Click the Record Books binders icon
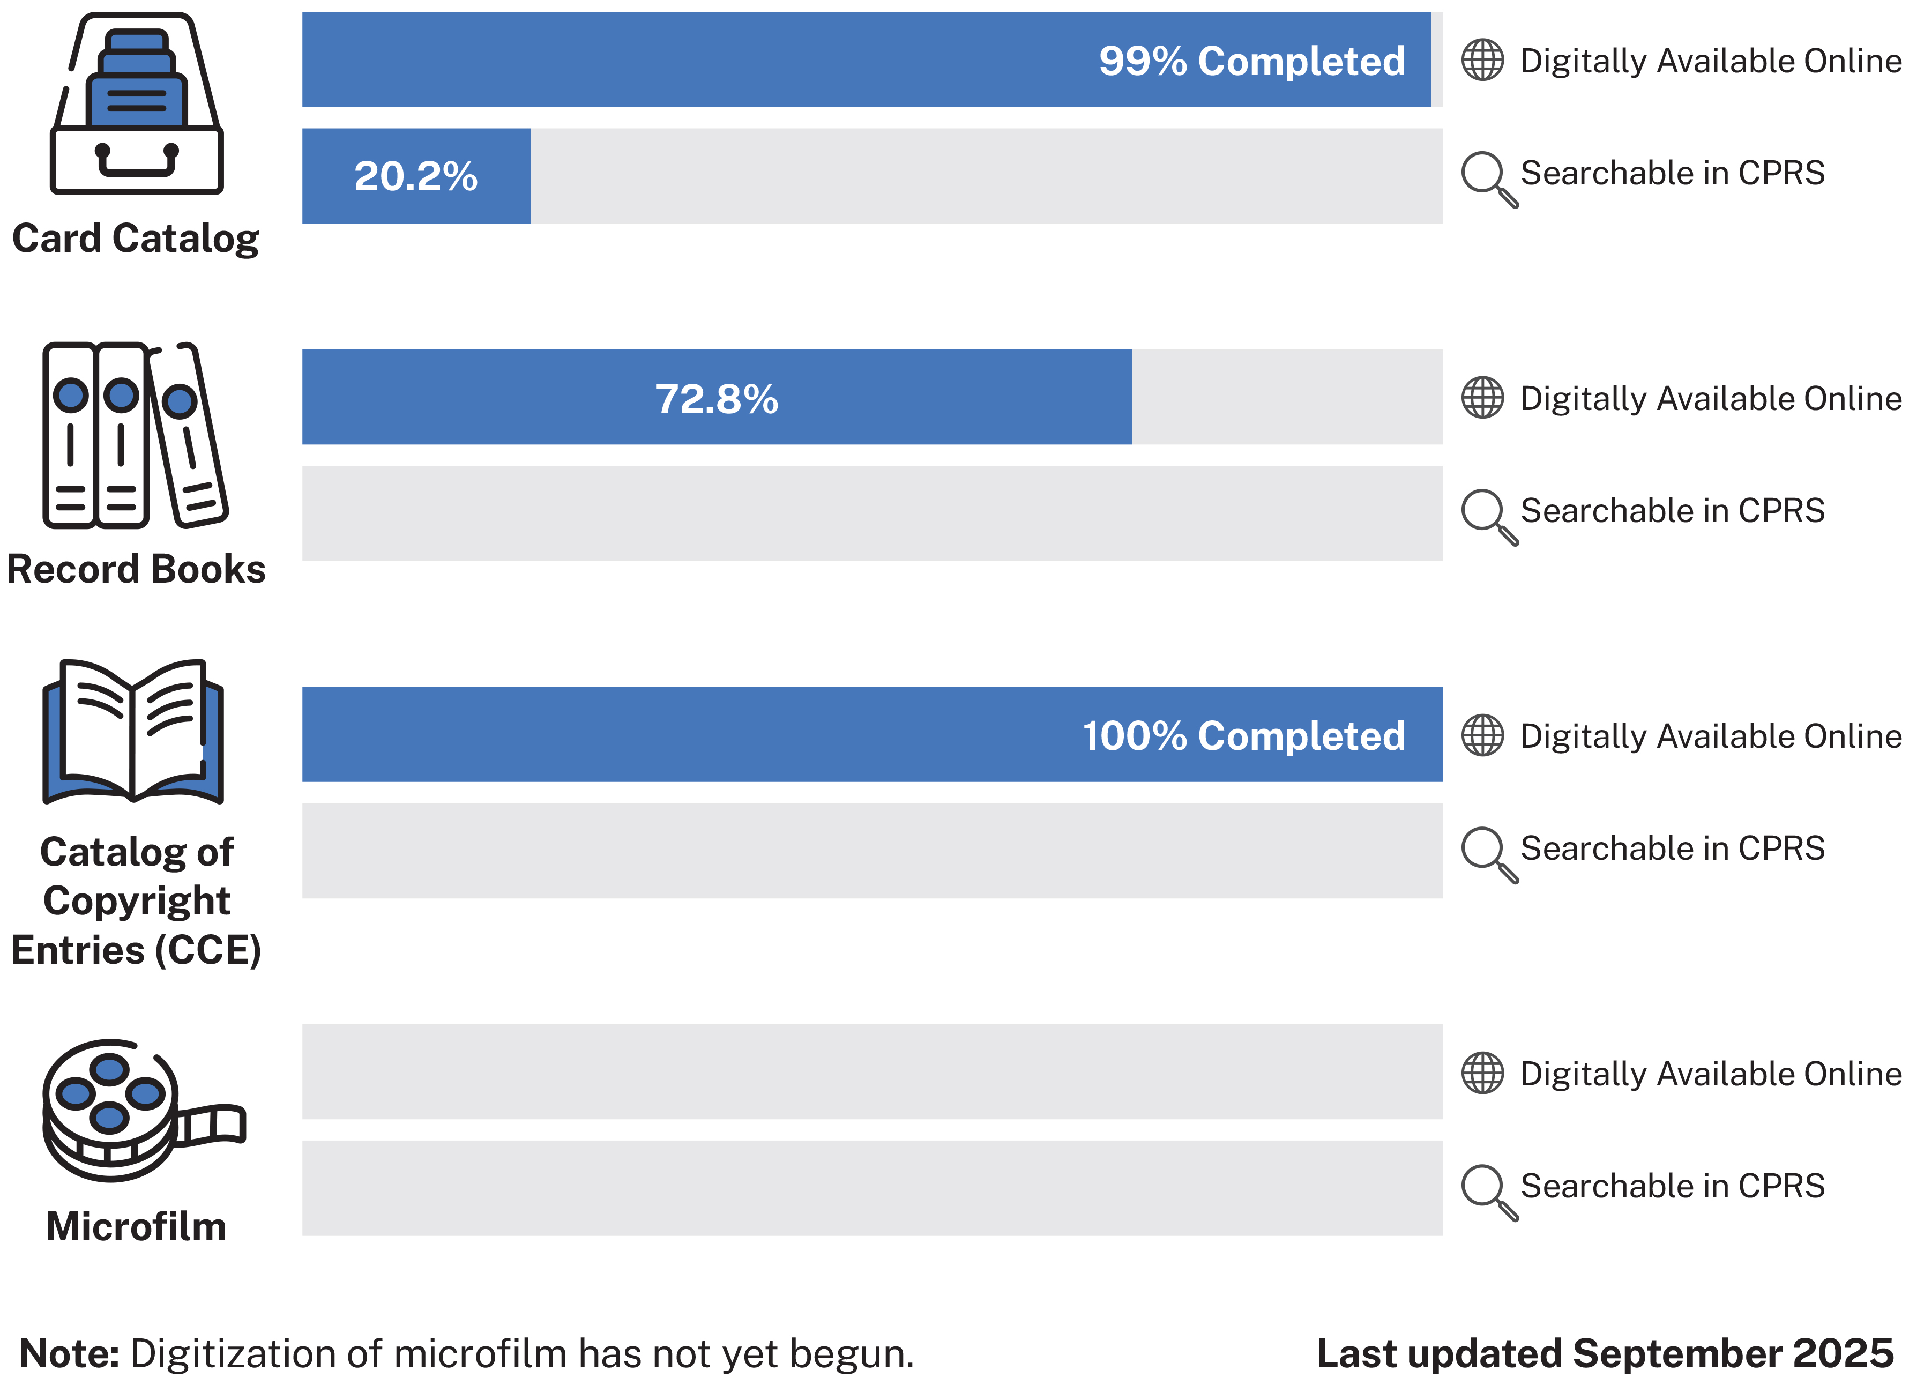Screen dimensions: 1909x1385 135,435
